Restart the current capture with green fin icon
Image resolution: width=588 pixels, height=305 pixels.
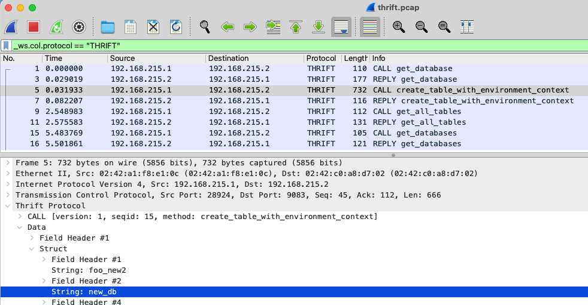56,27
